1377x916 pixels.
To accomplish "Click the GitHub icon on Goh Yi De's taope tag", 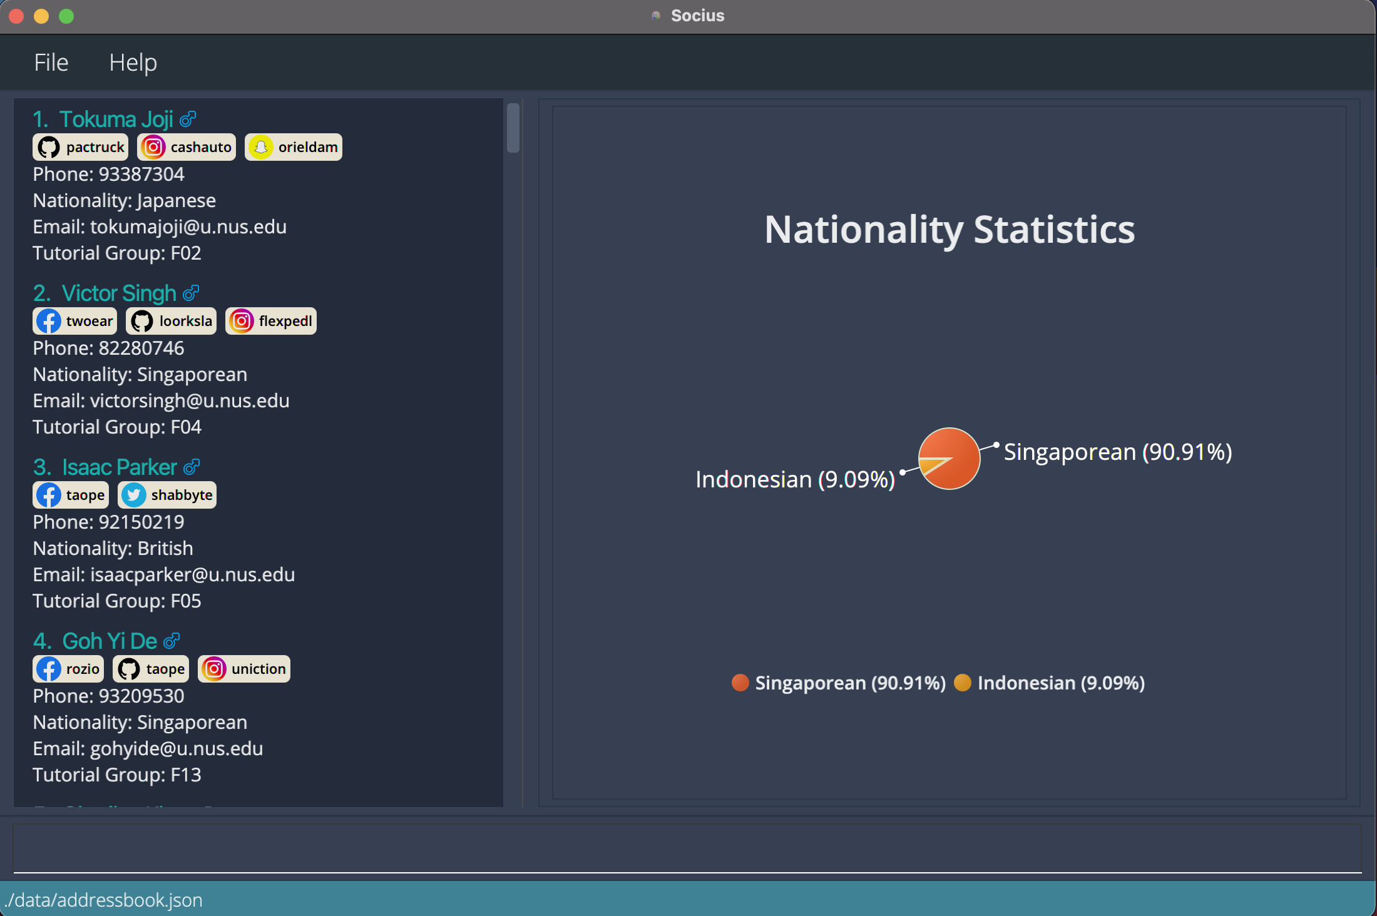I will [129, 669].
